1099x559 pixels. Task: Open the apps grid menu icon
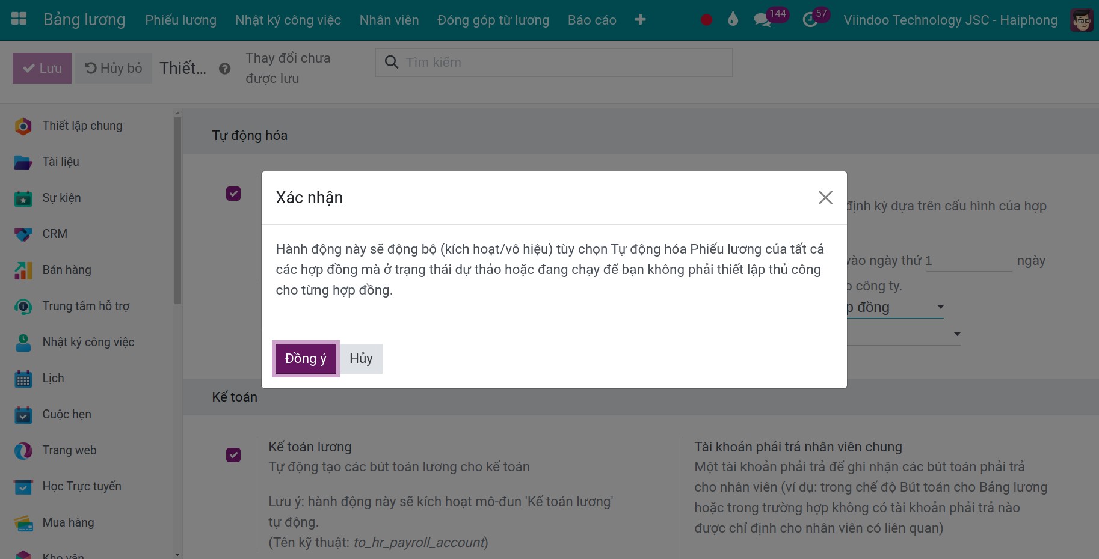pos(19,19)
